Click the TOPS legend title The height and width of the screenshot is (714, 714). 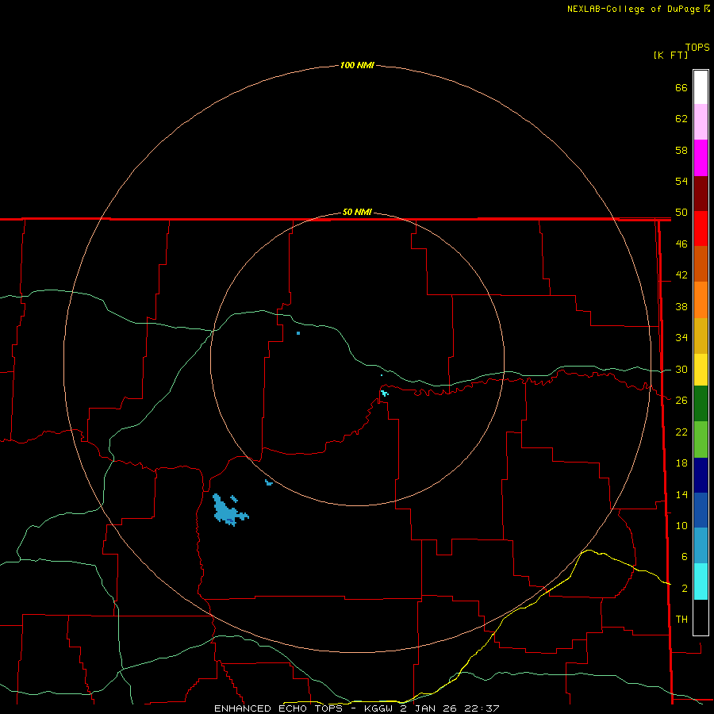(697, 48)
